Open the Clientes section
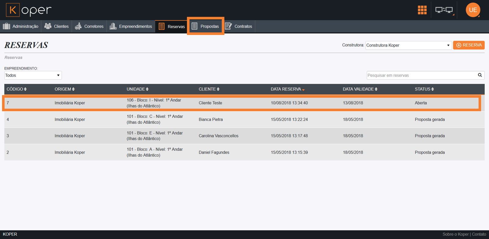 coord(57,26)
